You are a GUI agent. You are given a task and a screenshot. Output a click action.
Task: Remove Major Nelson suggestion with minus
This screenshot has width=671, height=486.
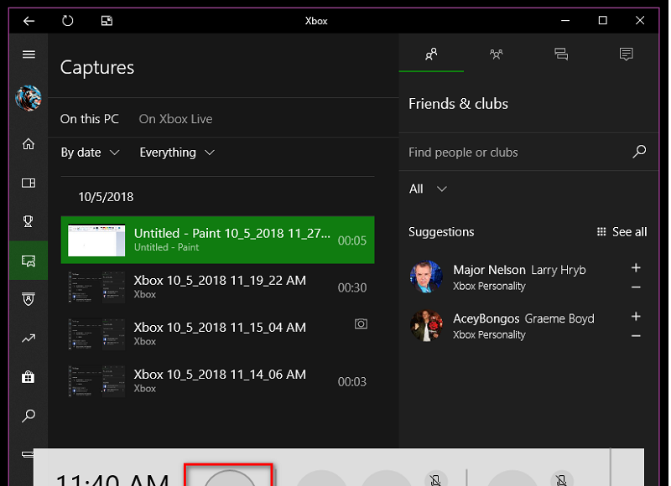point(636,287)
